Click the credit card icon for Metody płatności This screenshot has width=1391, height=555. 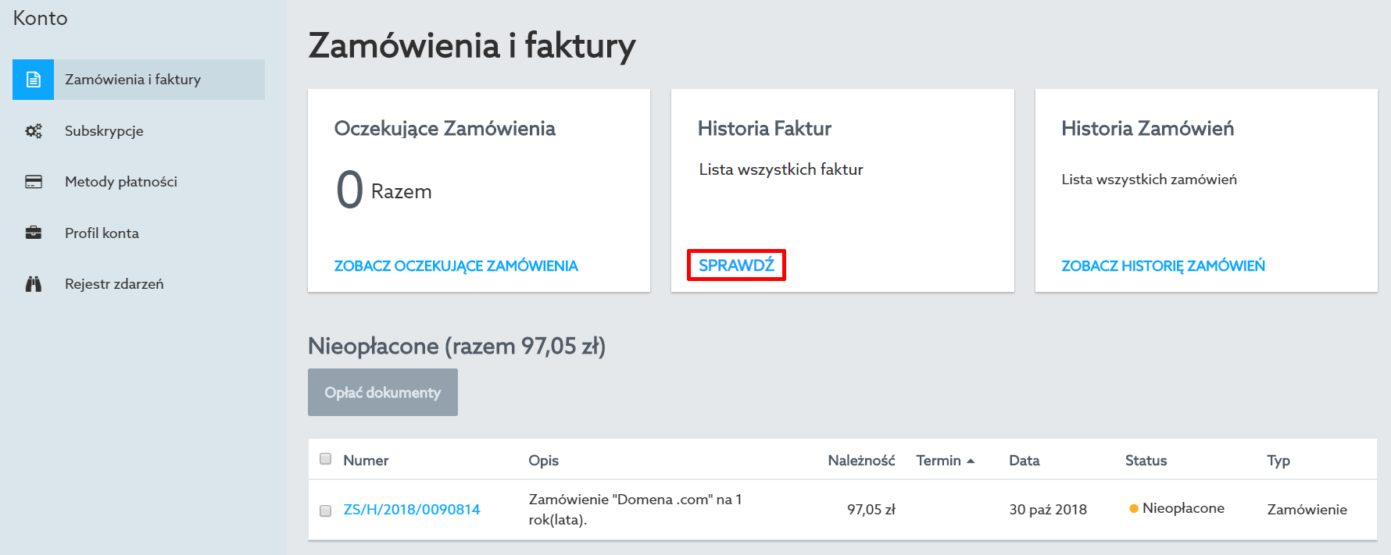click(x=34, y=182)
